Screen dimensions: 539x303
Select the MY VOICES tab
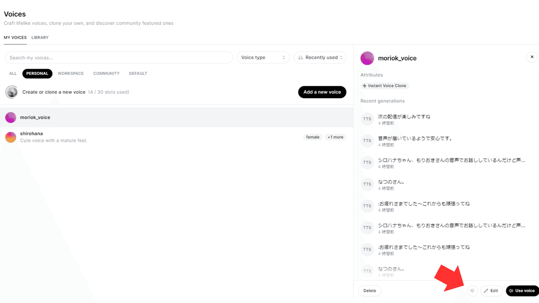pyautogui.click(x=15, y=37)
